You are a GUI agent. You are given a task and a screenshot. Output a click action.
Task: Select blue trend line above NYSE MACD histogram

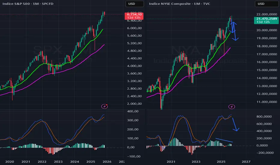pyautogui.click(x=224, y=140)
